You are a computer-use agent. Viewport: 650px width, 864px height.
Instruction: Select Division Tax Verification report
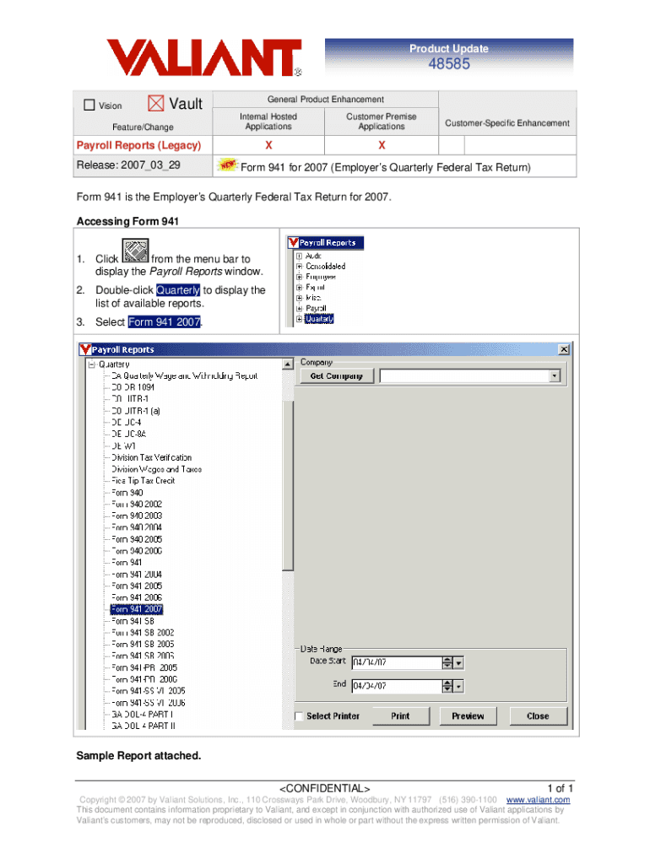pos(151,457)
